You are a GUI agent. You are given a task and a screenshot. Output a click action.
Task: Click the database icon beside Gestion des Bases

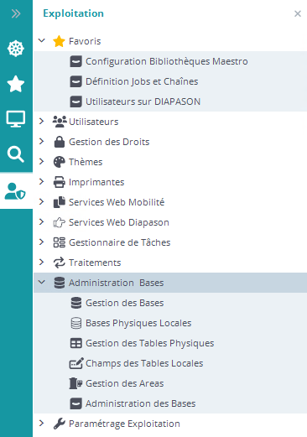click(76, 303)
